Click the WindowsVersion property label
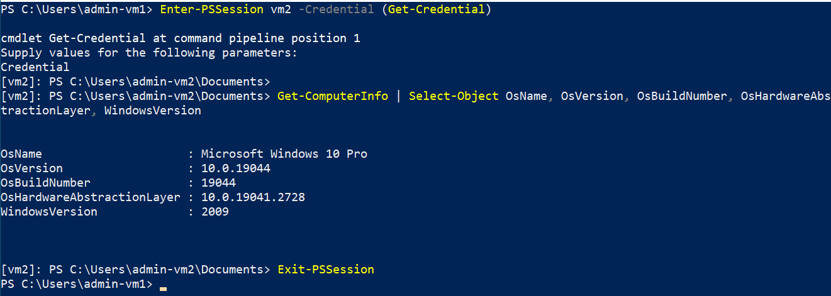This screenshot has width=831, height=296. [49, 212]
